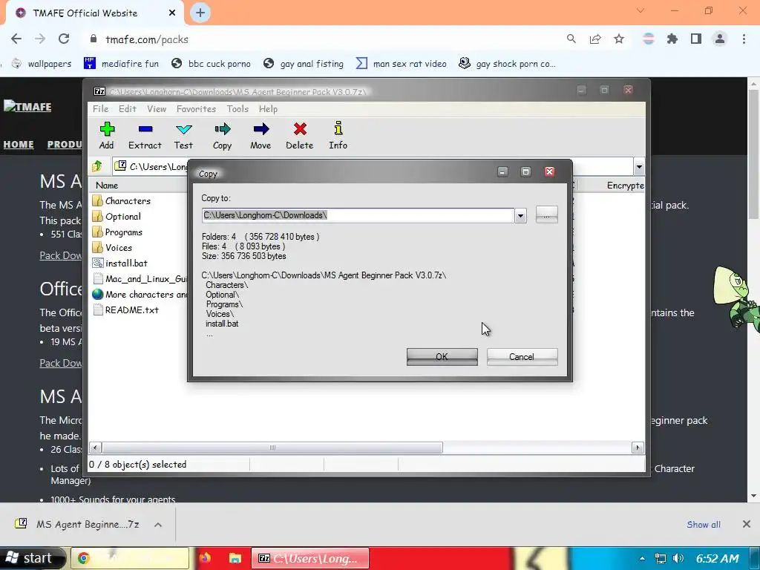The width and height of the screenshot is (760, 570).
Task: Open Chrome from the taskbar
Action: point(129,558)
